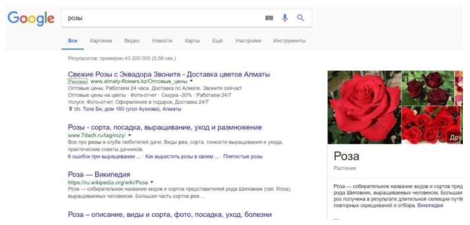Open the Ещё more menu
470x225 pixels.
click(218, 41)
